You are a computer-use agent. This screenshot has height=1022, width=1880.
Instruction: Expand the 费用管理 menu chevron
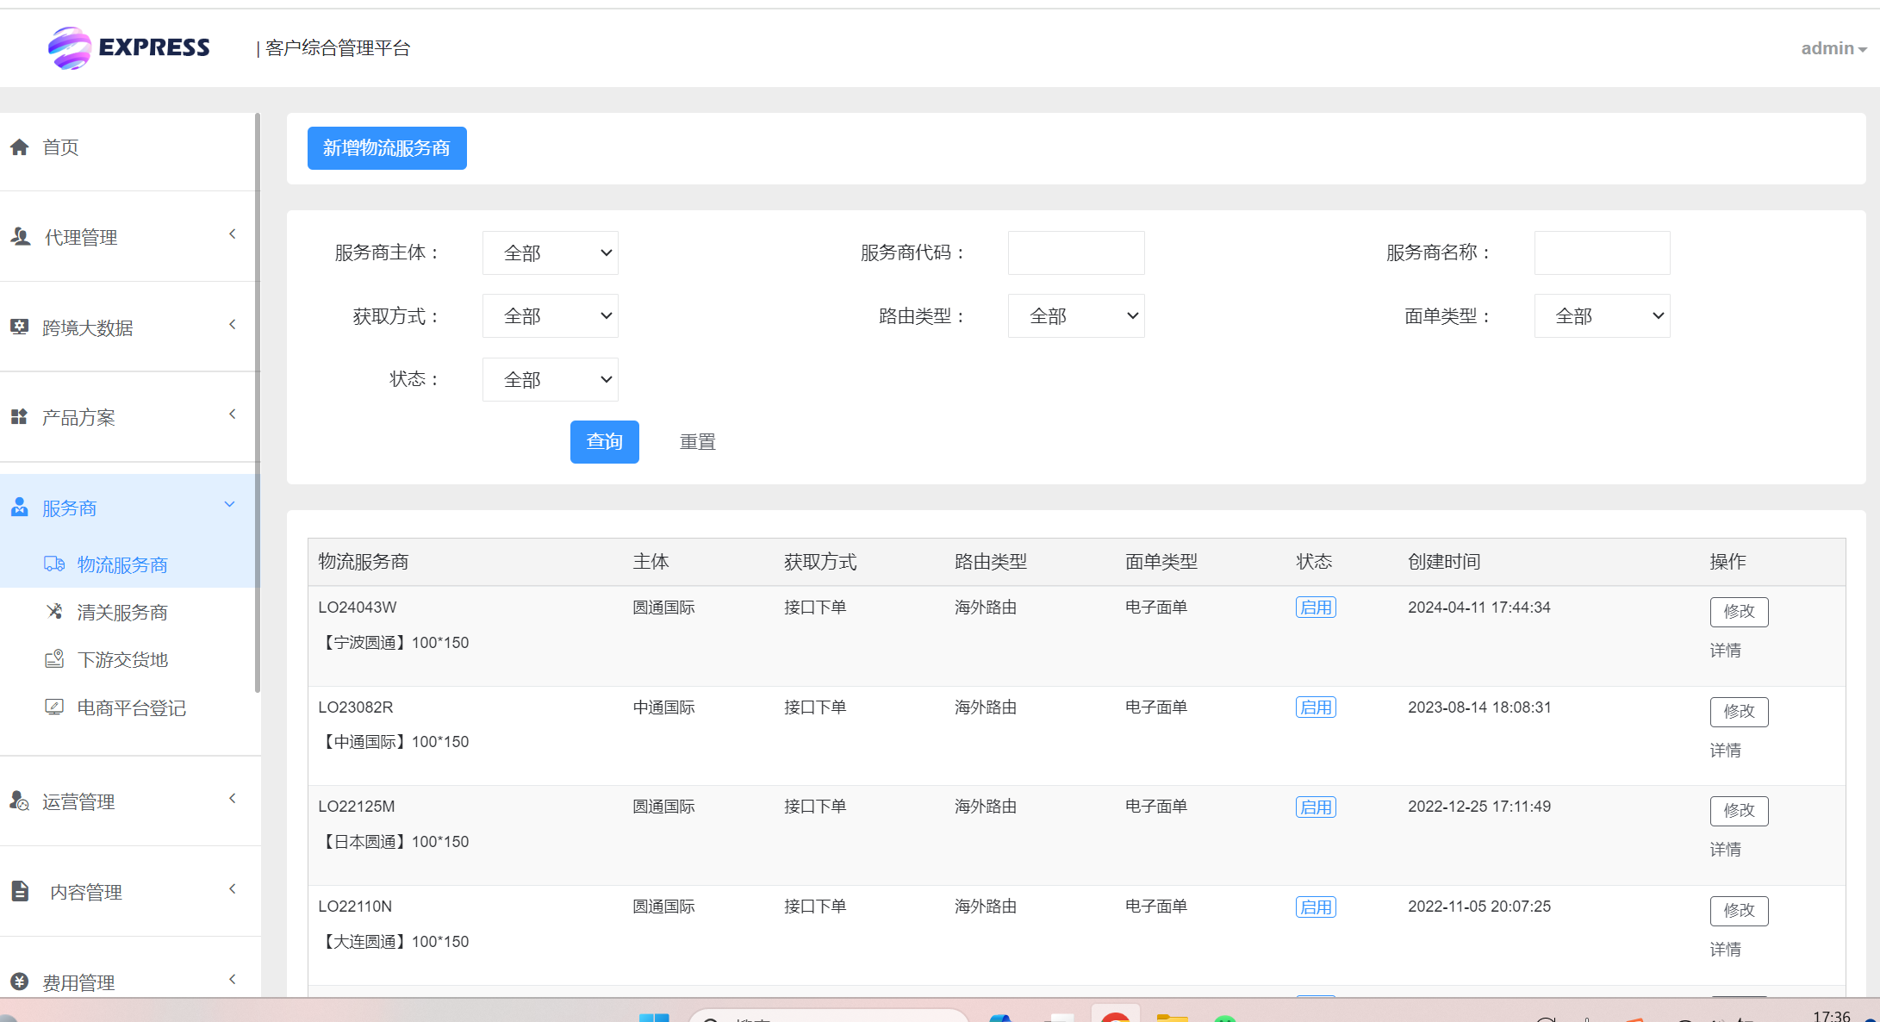pos(232,979)
